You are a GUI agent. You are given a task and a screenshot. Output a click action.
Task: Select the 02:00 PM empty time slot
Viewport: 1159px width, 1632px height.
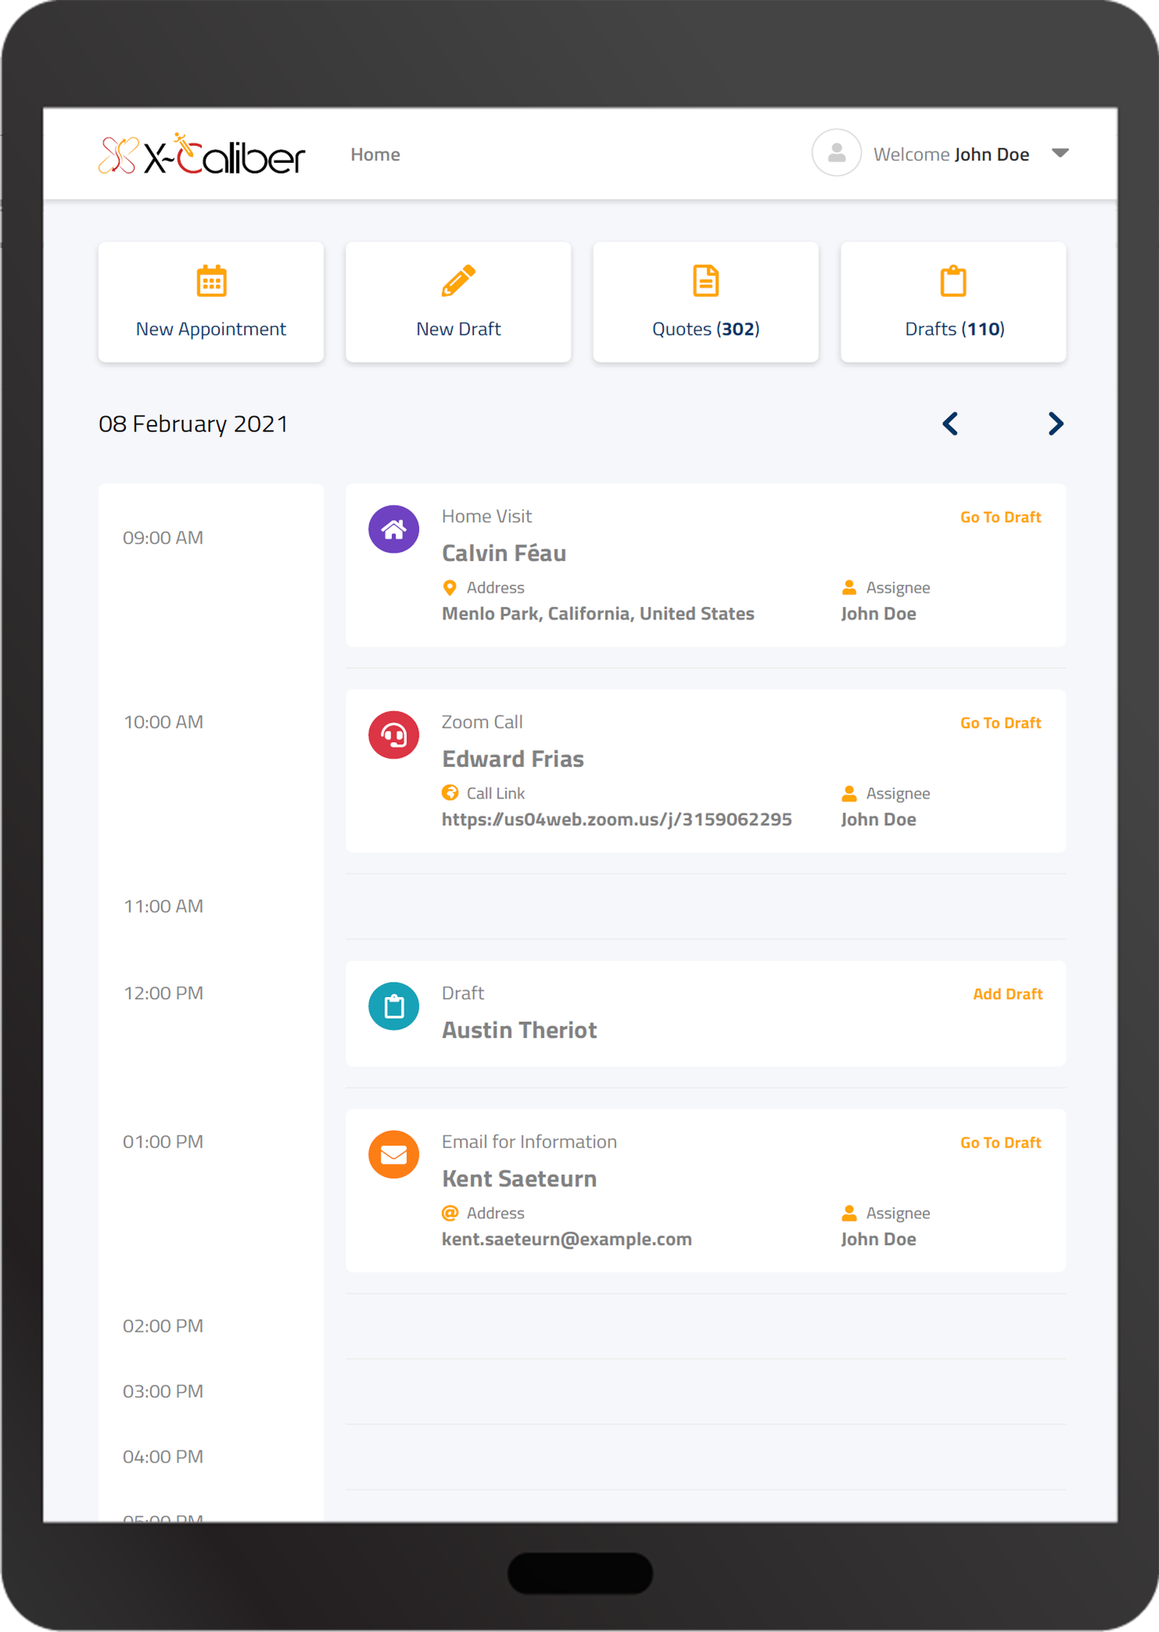click(x=705, y=1326)
